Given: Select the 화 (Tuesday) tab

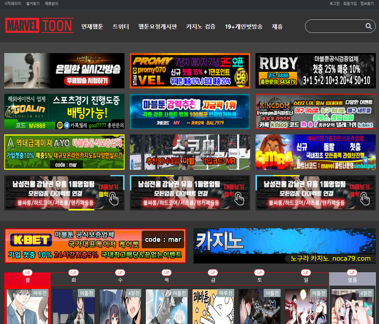Looking at the screenshot, I should (74, 279).
